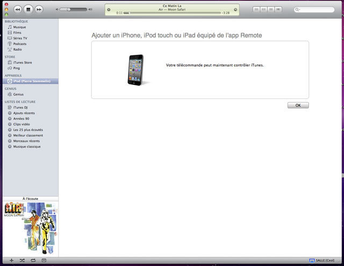
Task: Click the gear icon beside Années 90
Action: pos(10,119)
